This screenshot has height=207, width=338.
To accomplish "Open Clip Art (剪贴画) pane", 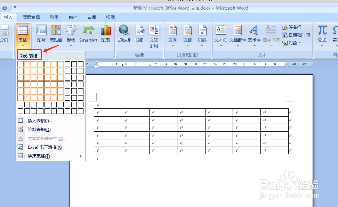I will (56, 34).
